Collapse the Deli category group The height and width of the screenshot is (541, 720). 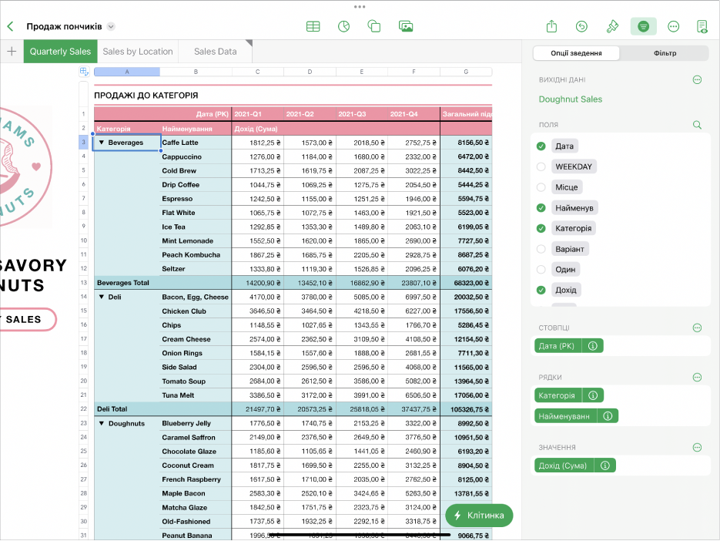pyautogui.click(x=101, y=297)
